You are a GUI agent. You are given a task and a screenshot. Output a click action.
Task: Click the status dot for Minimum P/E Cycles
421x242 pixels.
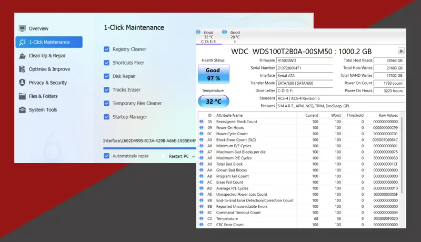[x=202, y=146]
